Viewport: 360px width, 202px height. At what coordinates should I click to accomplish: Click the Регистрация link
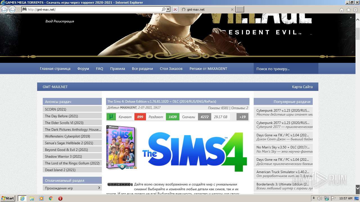click(64, 21)
